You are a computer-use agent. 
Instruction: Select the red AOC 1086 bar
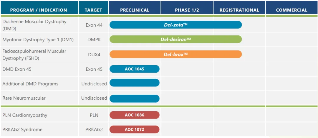(134, 115)
